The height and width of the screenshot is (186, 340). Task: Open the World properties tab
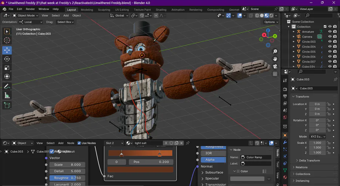285,117
